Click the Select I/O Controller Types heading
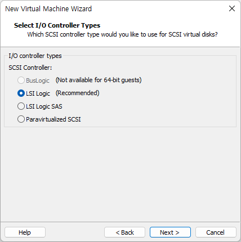Image resolution: width=241 pixels, height=242 pixels. click(x=57, y=25)
